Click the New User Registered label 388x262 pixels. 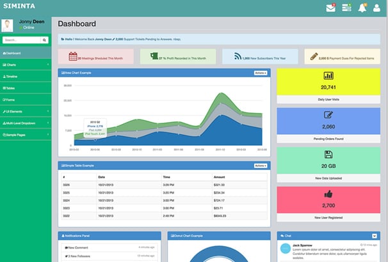pos(328,217)
